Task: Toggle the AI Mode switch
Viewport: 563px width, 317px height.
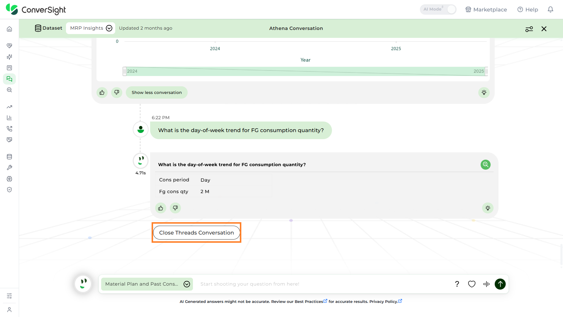Action: point(438,9)
